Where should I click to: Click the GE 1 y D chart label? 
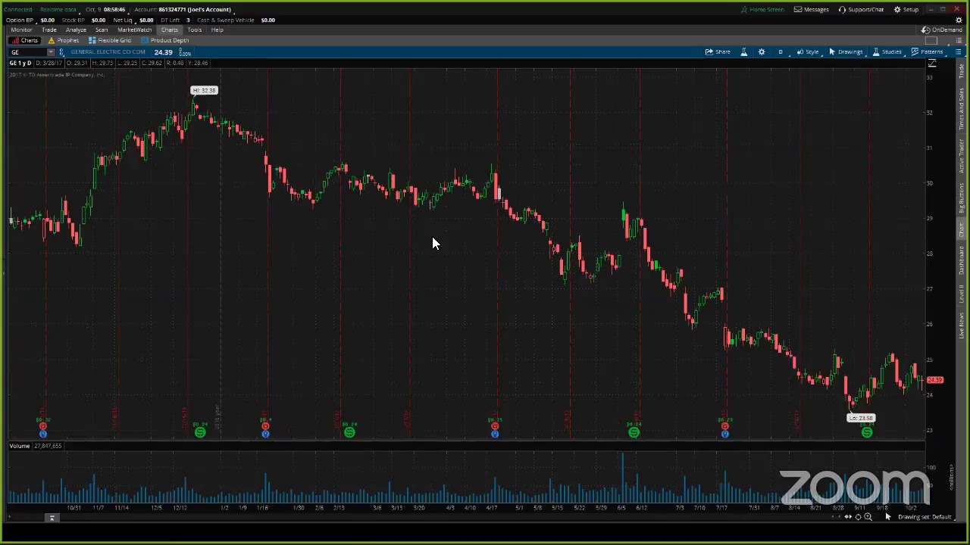(x=20, y=63)
